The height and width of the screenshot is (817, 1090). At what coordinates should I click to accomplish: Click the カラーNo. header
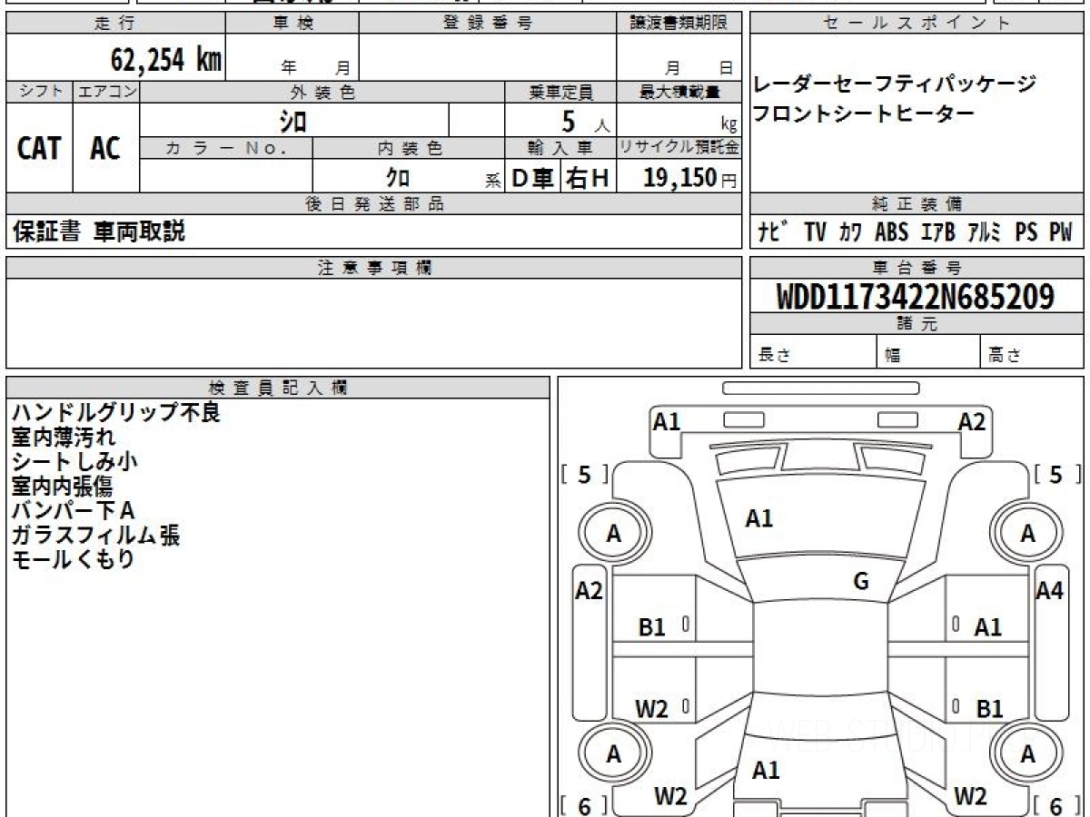point(226,148)
